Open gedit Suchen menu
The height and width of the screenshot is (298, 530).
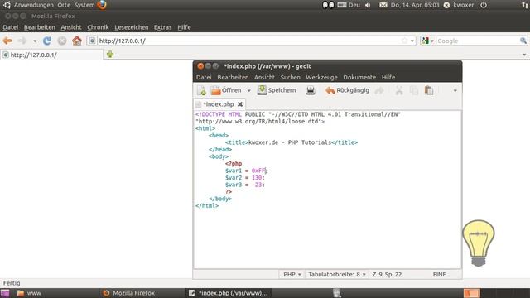290,77
